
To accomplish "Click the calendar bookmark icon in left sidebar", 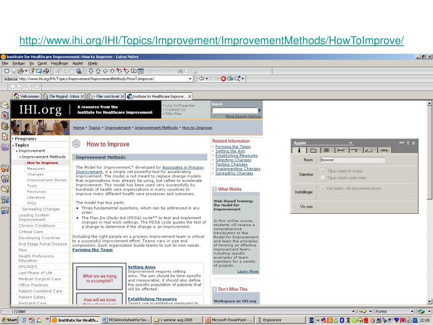I will click(x=5, y=115).
